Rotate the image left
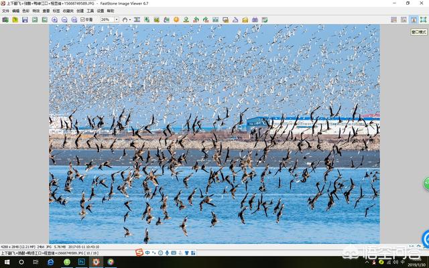 196,19
